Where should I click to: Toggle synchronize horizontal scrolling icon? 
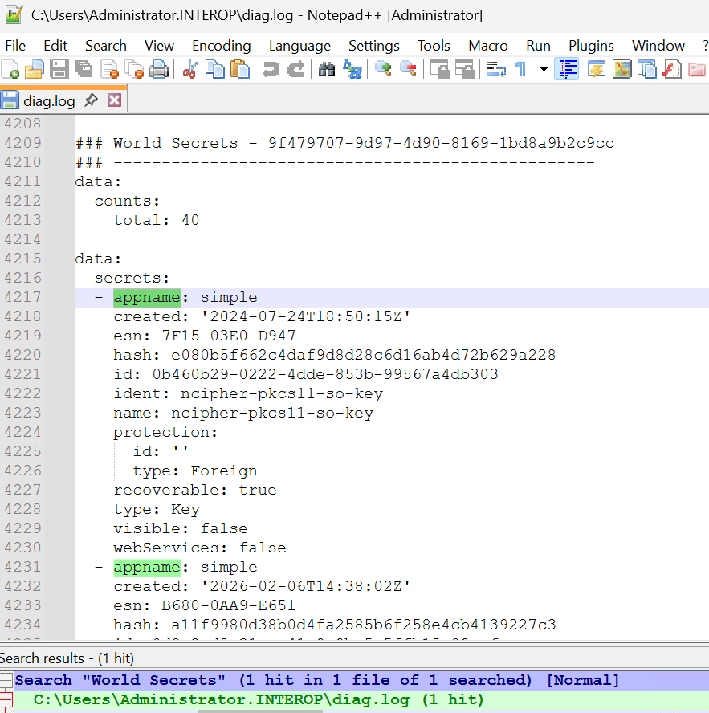pyautogui.click(x=465, y=70)
